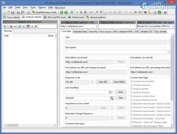Viewport: 177px width, 134px height.
Task: Open the dropdown arrow next to 96
Action: pyautogui.click(x=15, y=27)
